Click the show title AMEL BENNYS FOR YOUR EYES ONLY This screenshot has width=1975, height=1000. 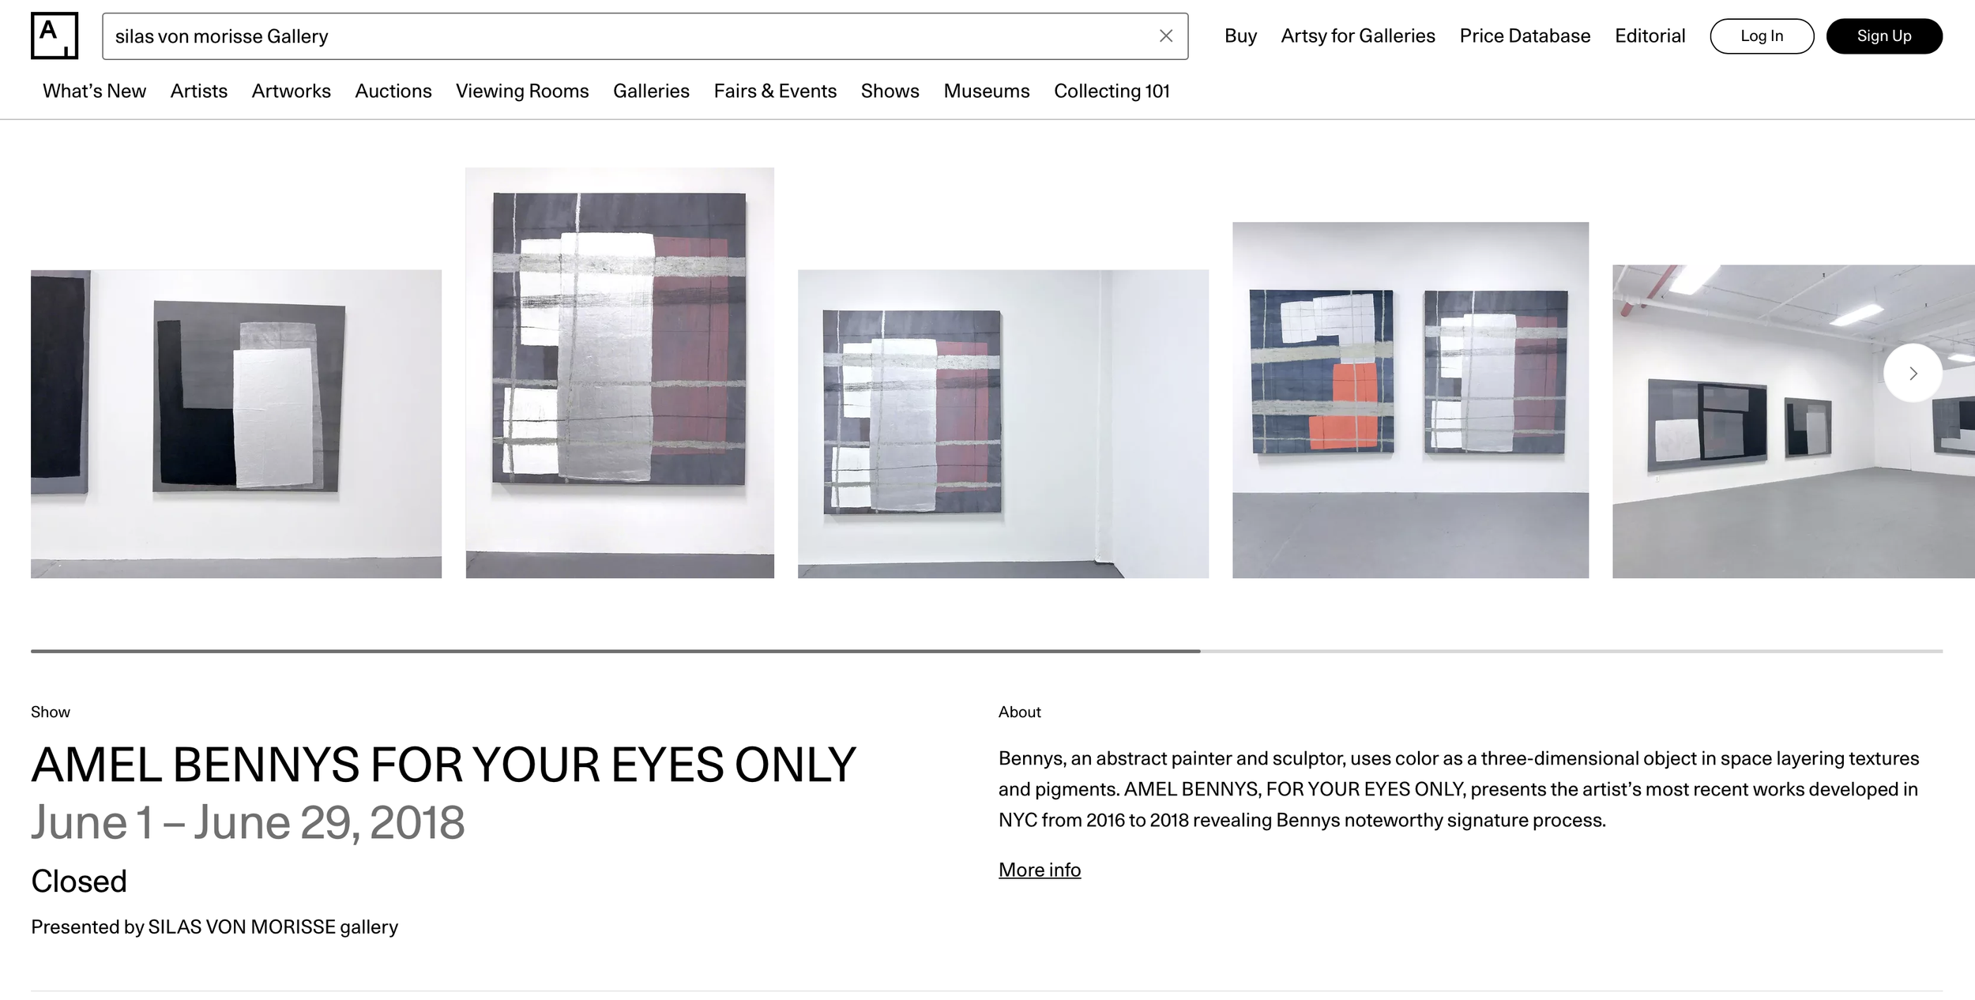click(443, 765)
